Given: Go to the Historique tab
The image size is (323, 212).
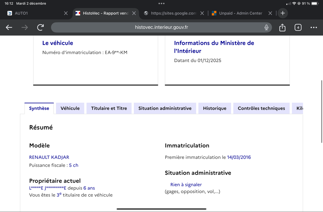Looking at the screenshot, I should 215,108.
